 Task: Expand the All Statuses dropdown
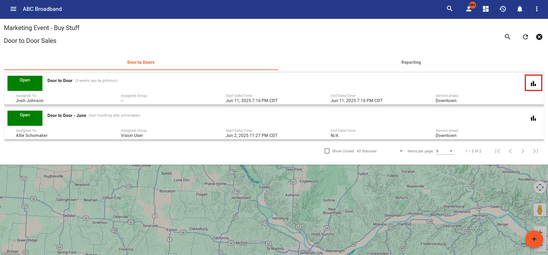click(x=379, y=151)
